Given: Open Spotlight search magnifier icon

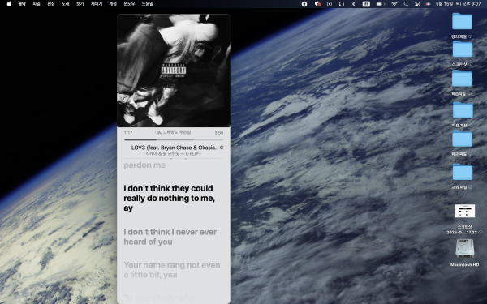Looking at the screenshot, I should [406, 4].
